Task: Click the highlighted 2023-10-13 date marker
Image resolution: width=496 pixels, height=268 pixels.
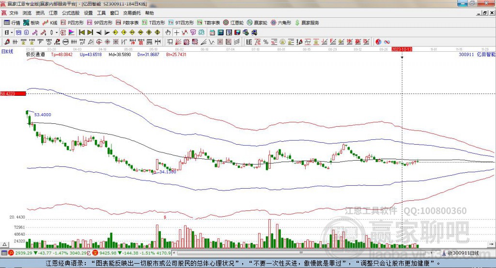Action: coord(402,49)
